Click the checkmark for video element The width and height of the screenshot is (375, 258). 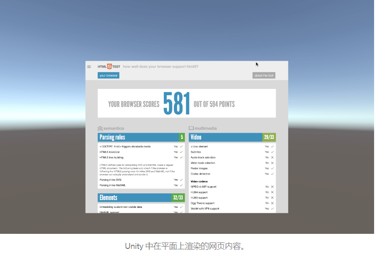[272, 147]
